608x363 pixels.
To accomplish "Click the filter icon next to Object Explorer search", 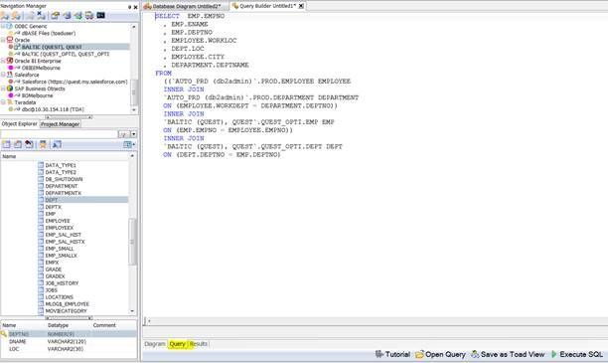I will (124, 134).
